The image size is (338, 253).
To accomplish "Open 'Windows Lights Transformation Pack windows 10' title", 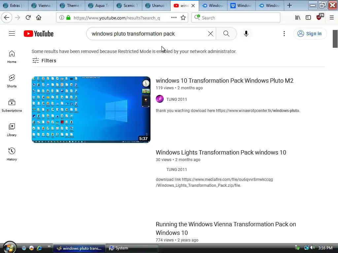I will pos(221,153).
